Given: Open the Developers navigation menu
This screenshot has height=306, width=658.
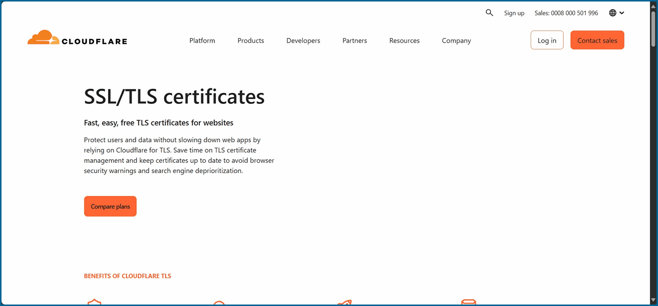Looking at the screenshot, I should 303,41.
